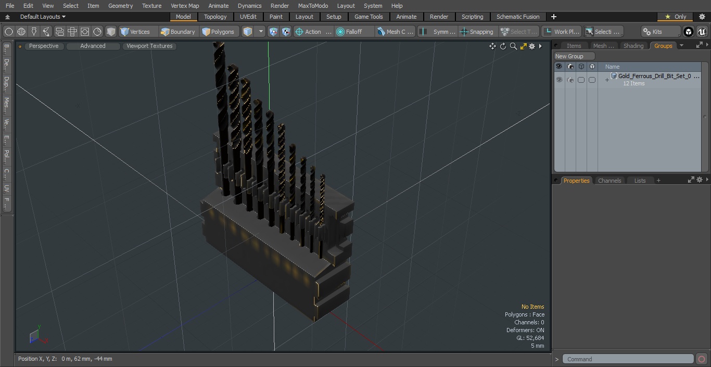
Task: Click the eye column header in Groups panel
Action: (x=559, y=67)
